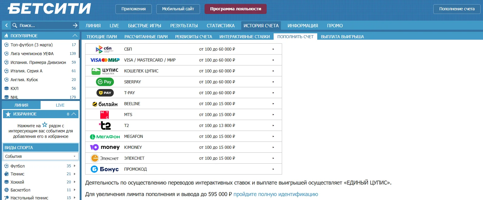Click the МегаФон logo

[x=105, y=137]
